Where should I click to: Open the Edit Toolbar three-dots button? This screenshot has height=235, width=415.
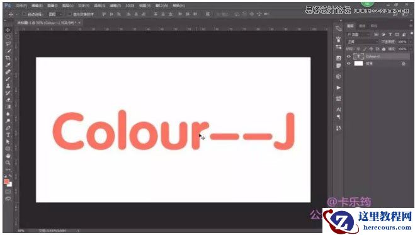tap(8, 169)
